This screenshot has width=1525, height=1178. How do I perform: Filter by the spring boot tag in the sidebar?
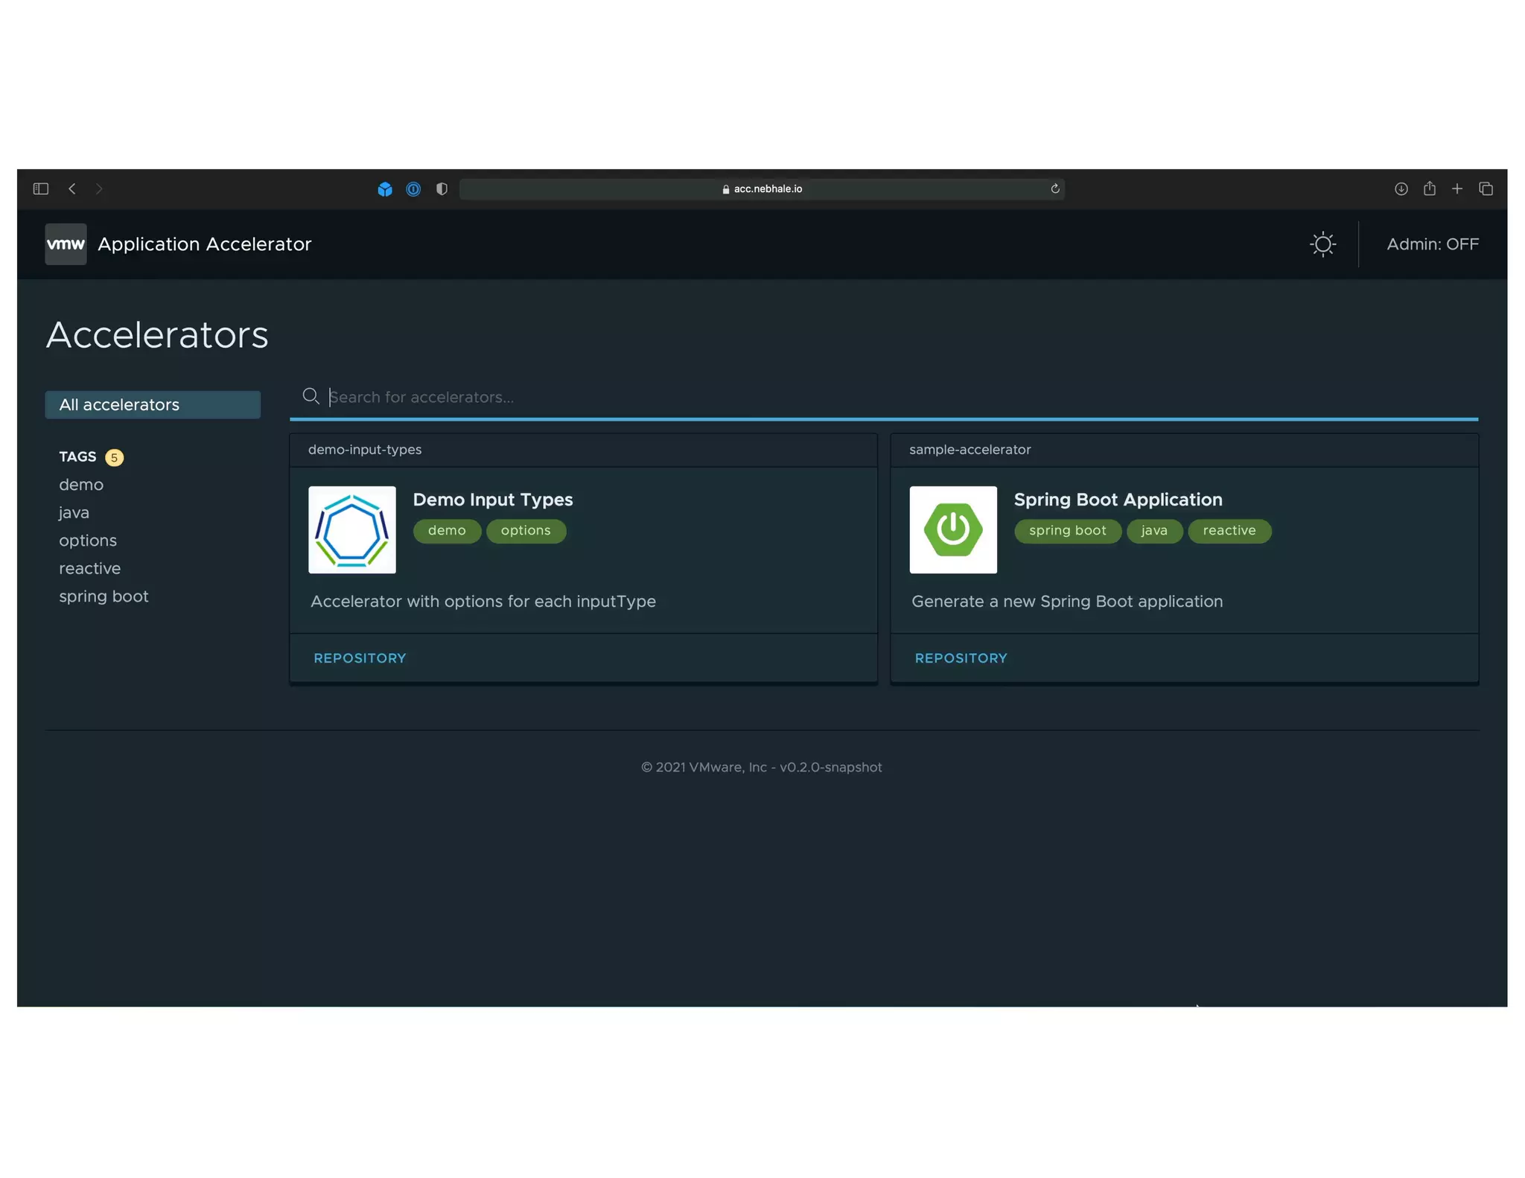(104, 597)
